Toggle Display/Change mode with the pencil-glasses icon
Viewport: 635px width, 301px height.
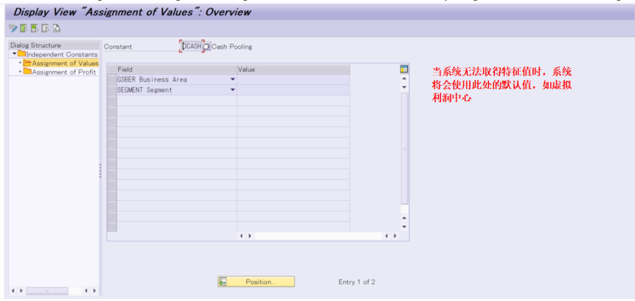[x=13, y=28]
